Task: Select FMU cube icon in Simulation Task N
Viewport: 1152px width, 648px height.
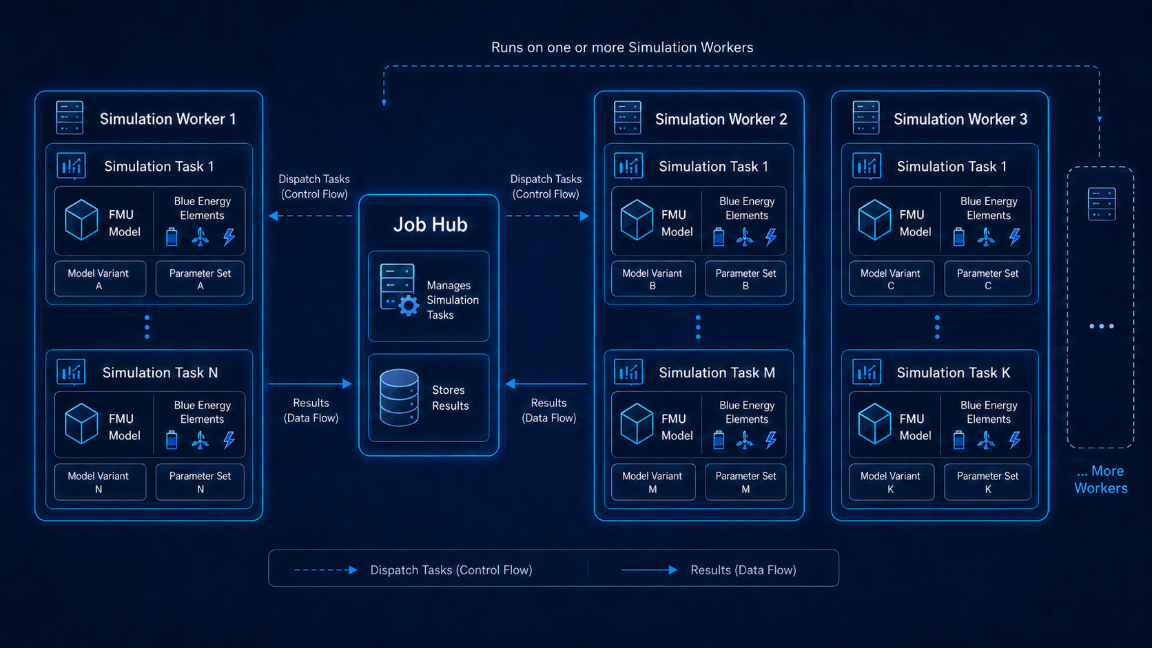Action: 81,424
